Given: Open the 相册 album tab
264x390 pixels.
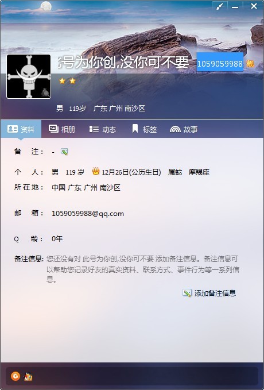Looking at the screenshot, I should pyautogui.click(x=62, y=129).
